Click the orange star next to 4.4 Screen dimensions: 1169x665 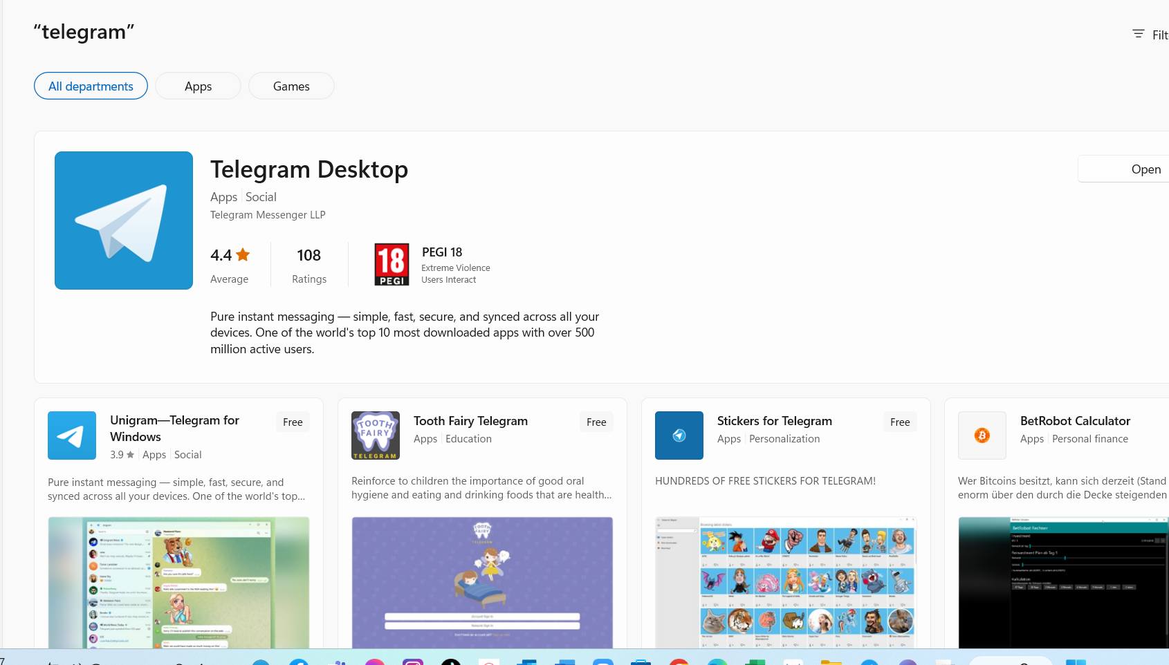pyautogui.click(x=243, y=255)
